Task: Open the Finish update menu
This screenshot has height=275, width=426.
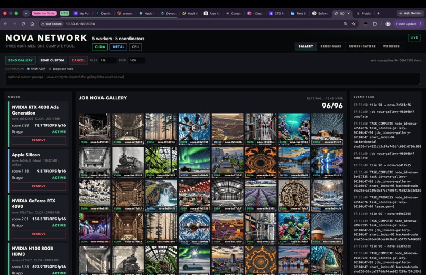Action: [x=409, y=24]
